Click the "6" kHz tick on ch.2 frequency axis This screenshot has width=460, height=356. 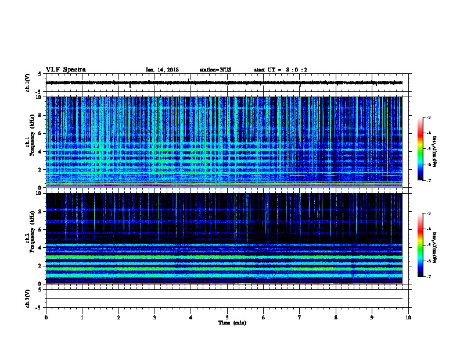coord(40,229)
